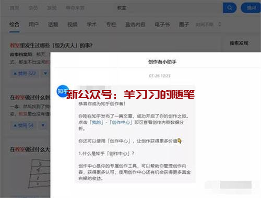Click the downvote arrow beside 赞同 54
Image resolution: width=261 pixels, height=198 pixels.
coord(43,125)
